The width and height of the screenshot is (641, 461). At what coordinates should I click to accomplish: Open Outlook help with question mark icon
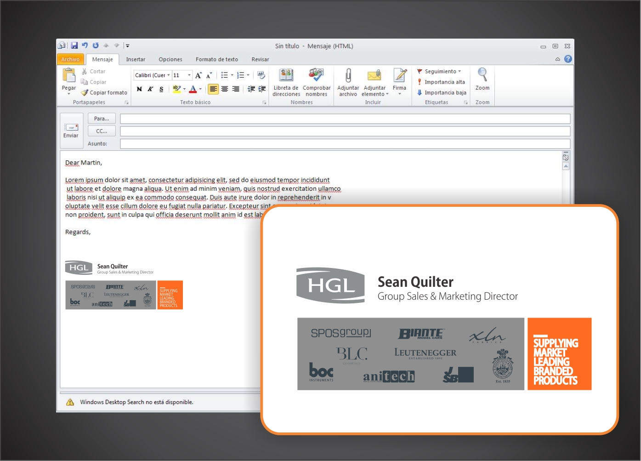pos(568,59)
